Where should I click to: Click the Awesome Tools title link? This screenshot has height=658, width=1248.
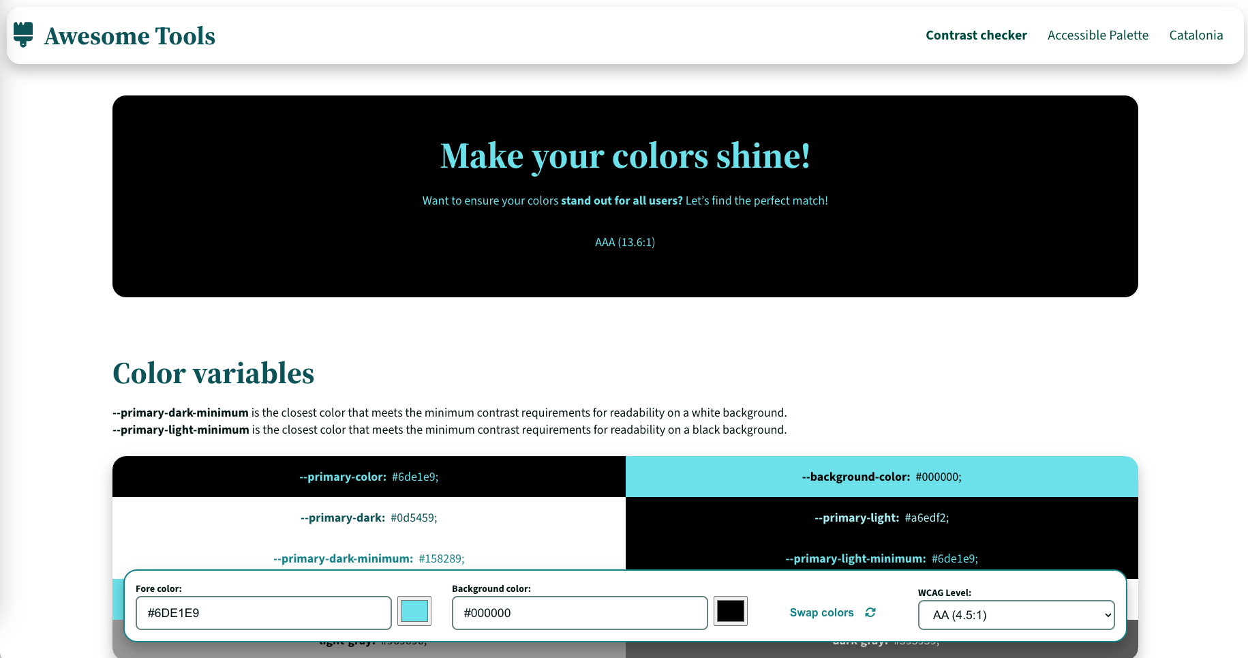pos(130,35)
